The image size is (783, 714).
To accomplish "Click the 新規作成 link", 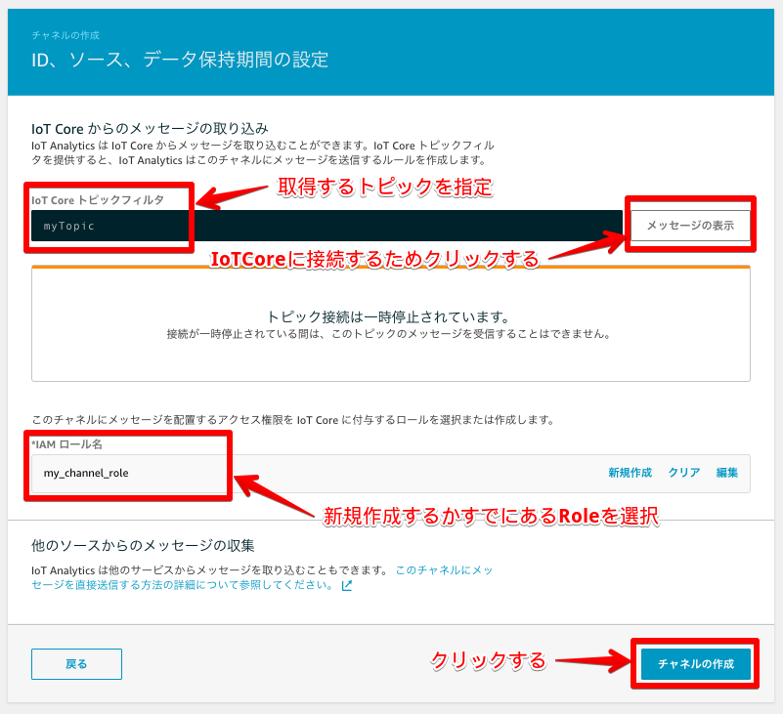I will pyautogui.click(x=630, y=473).
